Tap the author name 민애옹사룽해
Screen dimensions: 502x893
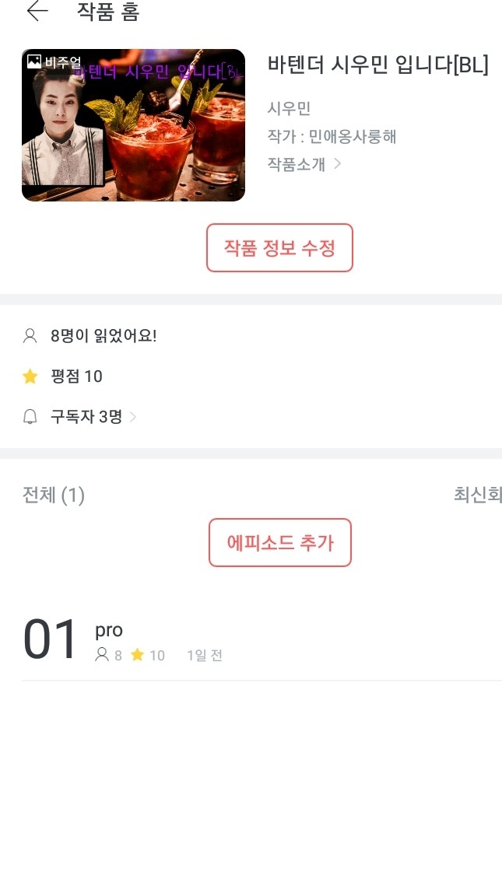click(353, 137)
